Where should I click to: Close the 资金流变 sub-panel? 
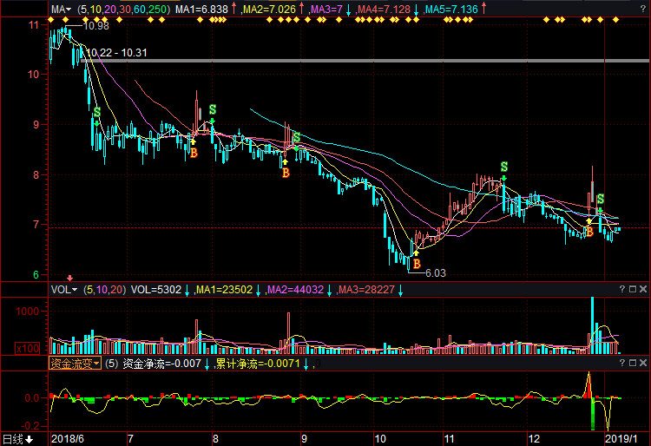pyautogui.click(x=643, y=363)
